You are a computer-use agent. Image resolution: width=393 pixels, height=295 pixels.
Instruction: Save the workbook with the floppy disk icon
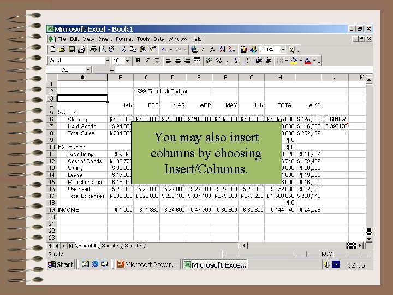click(x=72, y=49)
